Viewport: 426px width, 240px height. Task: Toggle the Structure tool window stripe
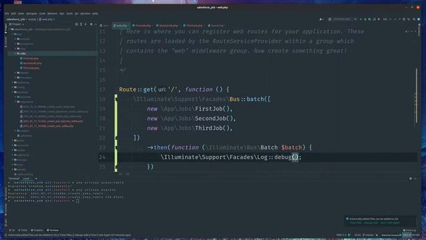[x=6, y=193]
